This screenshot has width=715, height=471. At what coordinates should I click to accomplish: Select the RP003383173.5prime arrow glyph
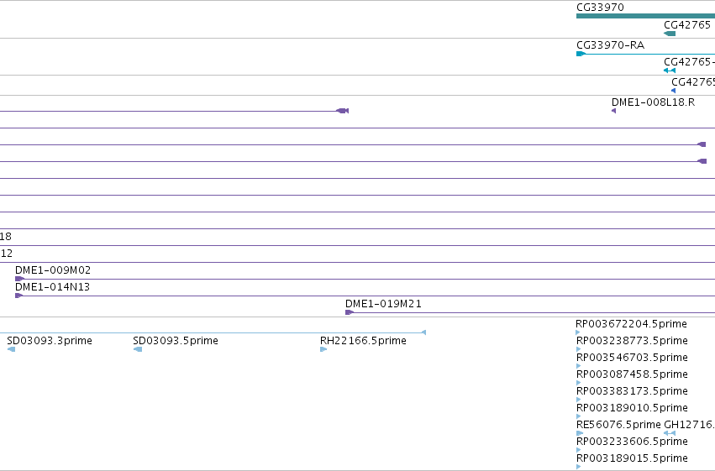pyautogui.click(x=579, y=400)
